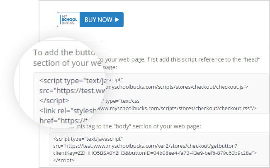Select the type="text/css" text
270x168 pixels.
point(123,101)
